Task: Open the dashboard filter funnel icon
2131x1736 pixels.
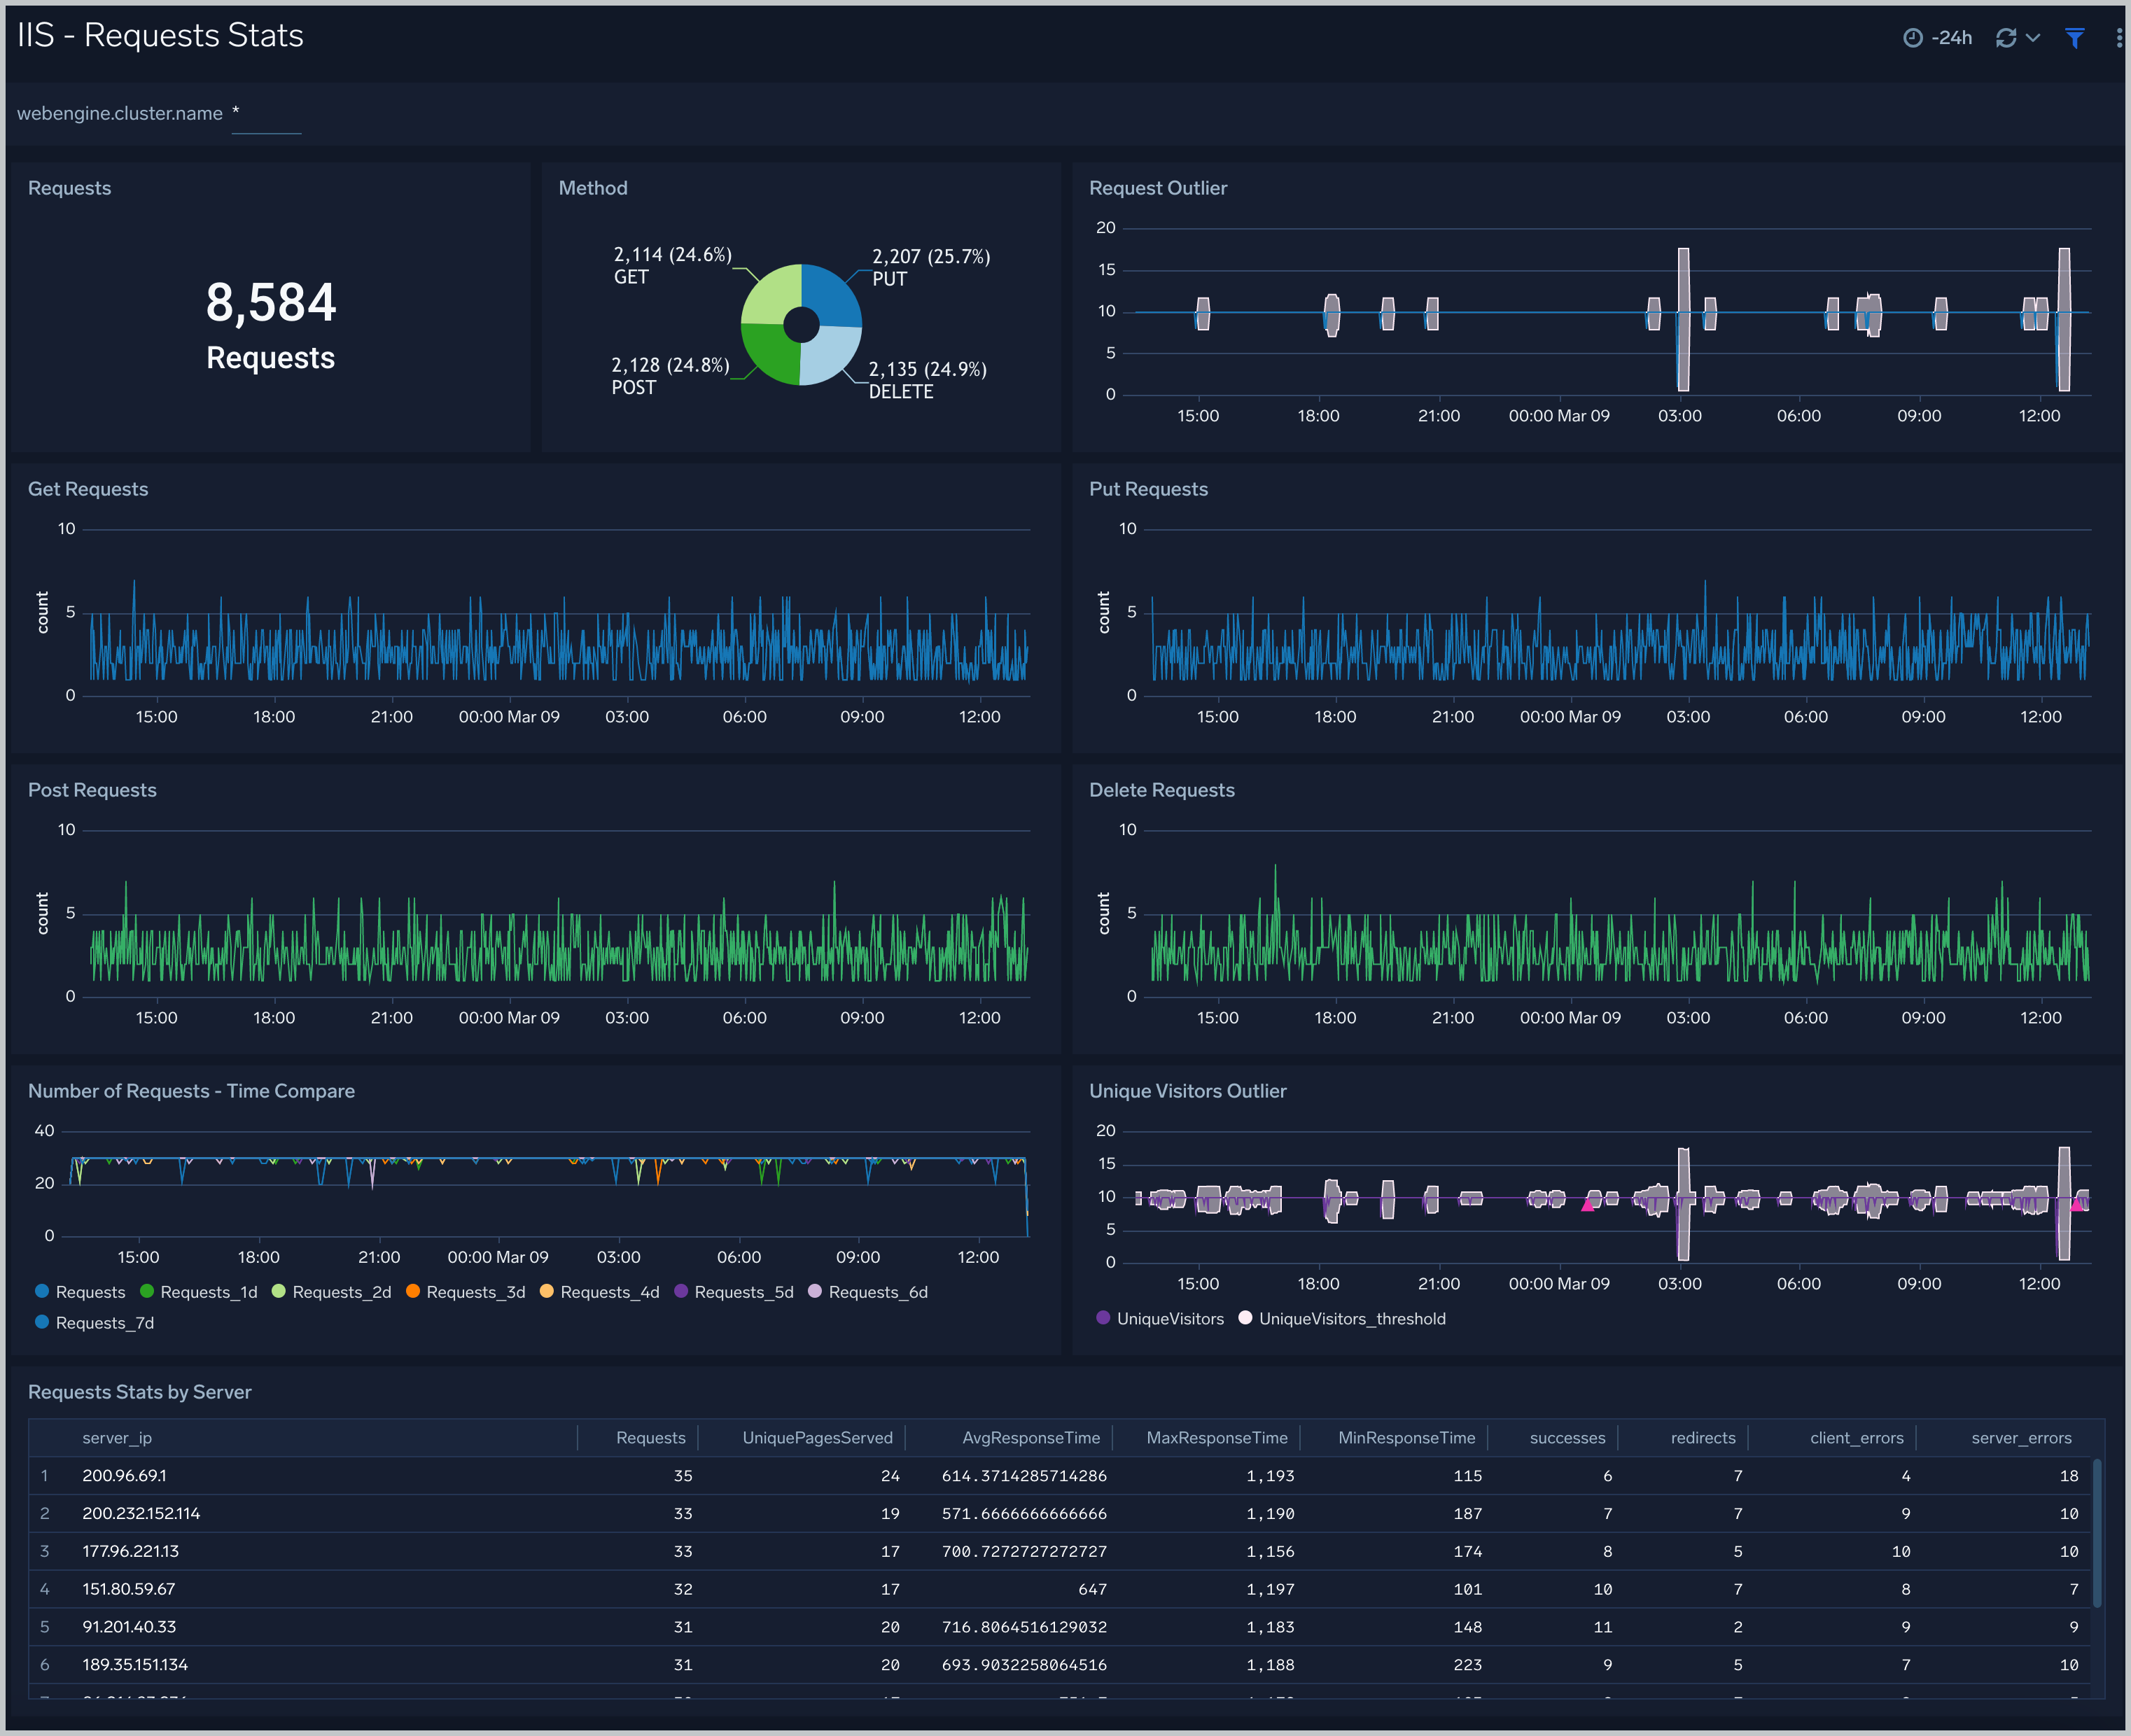Action: point(2075,38)
